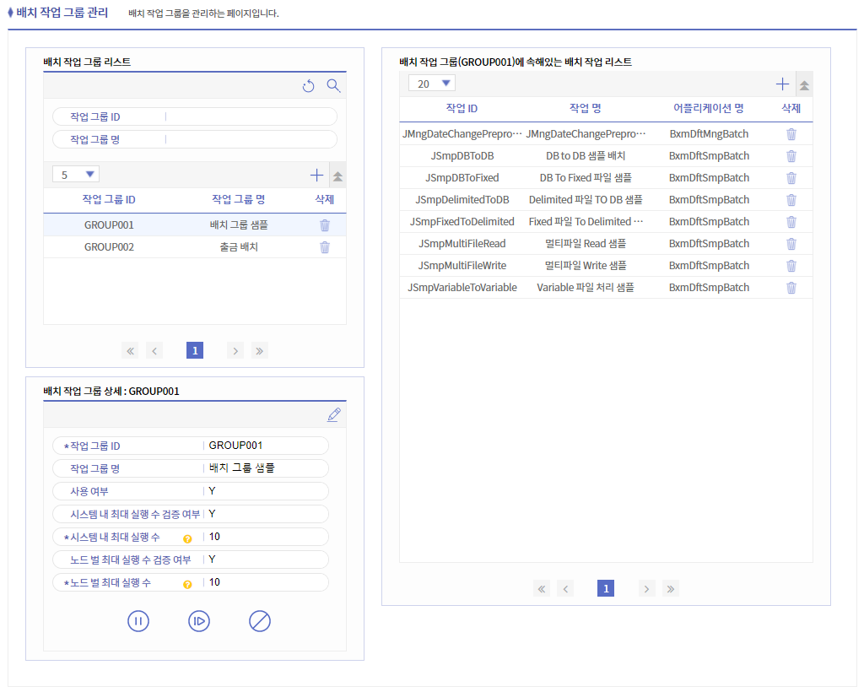
Task: Delete the JSmpMultiFileWrite job
Action: point(791,266)
